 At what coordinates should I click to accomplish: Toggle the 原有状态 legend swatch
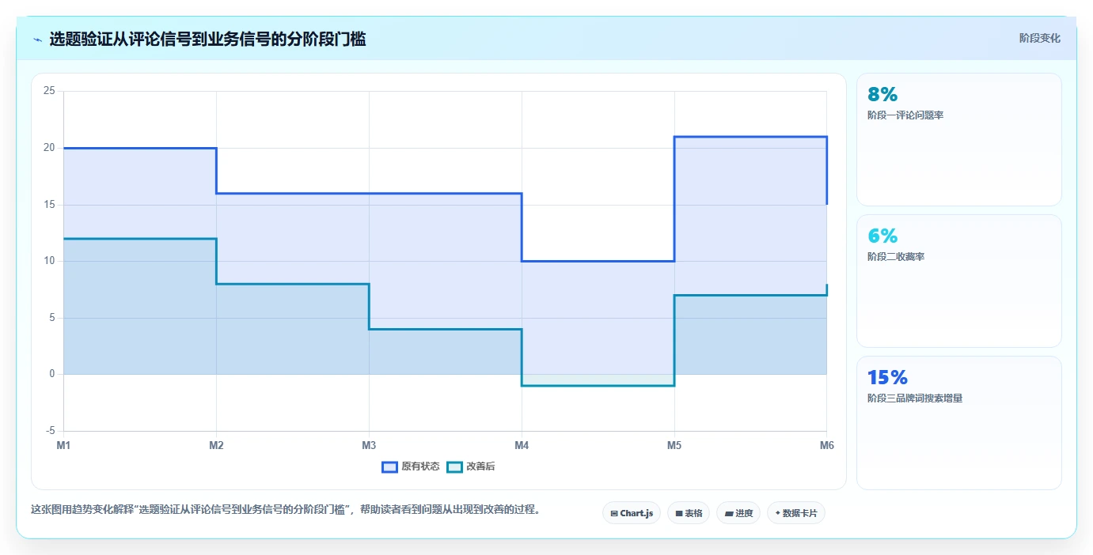[389, 466]
